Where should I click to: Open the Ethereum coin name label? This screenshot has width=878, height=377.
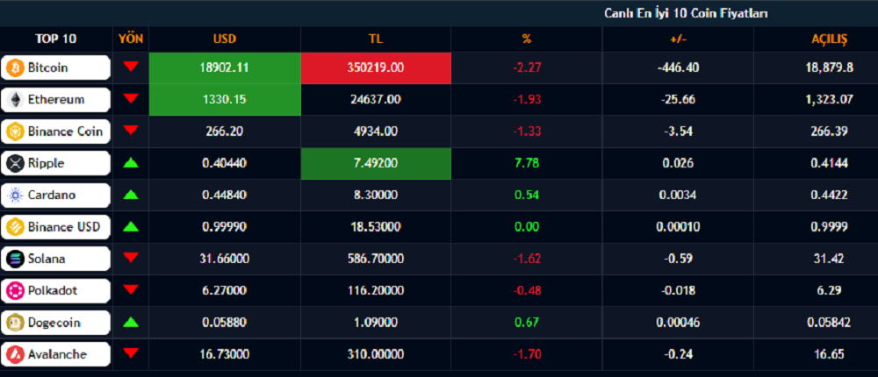click(56, 100)
